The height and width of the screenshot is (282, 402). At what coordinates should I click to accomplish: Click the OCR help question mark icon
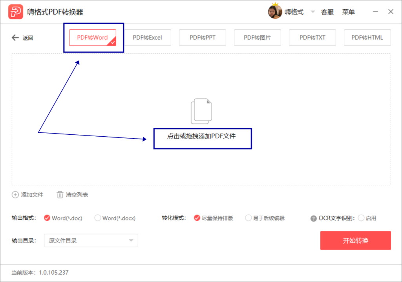click(313, 218)
